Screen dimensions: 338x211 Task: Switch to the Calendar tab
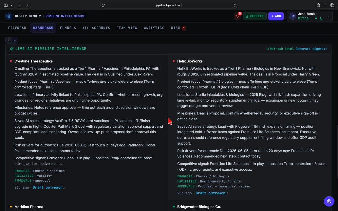pos(17,28)
